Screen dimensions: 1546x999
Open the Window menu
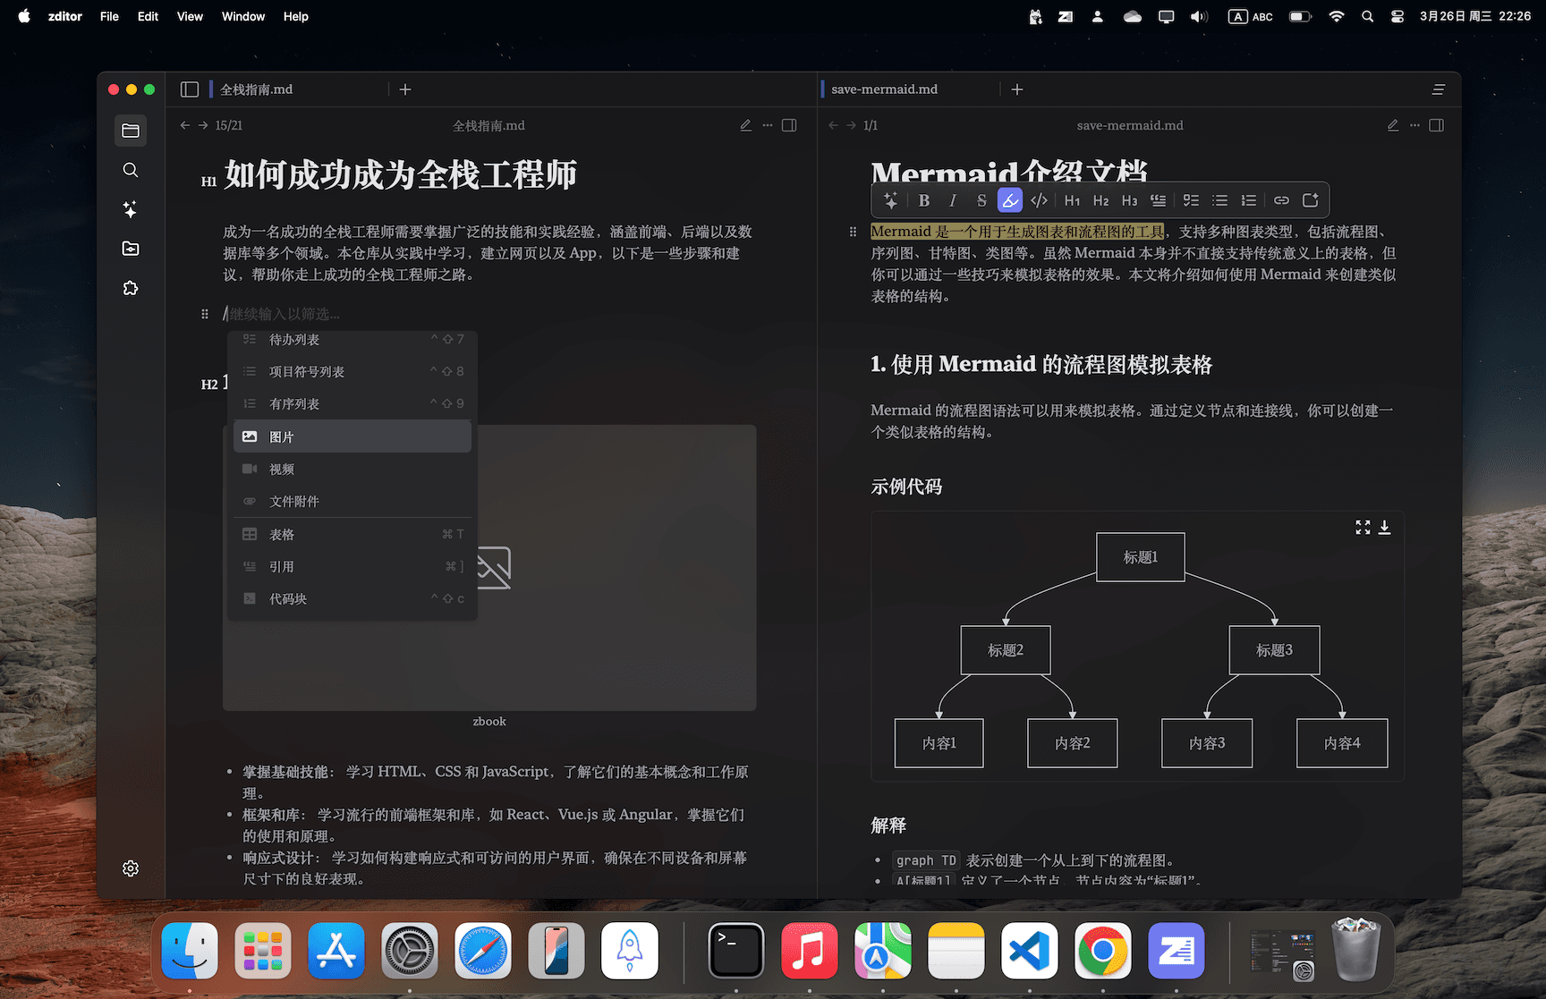(x=243, y=16)
